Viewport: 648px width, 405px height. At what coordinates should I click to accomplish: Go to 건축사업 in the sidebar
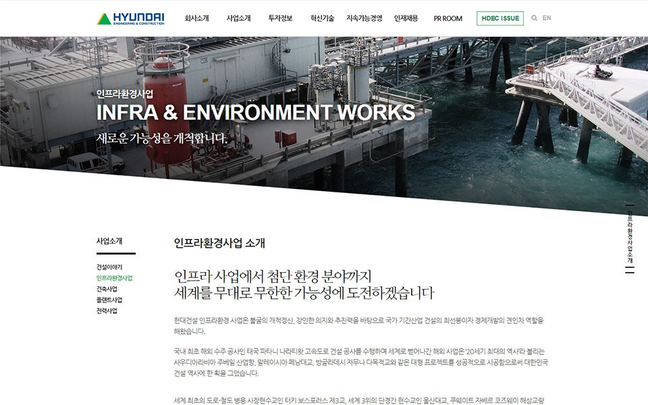107,289
